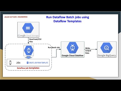The image size is (121, 91).
Task: Click the slide title 'Run Dataflow Batch jobs using'
Action: pos(68,17)
